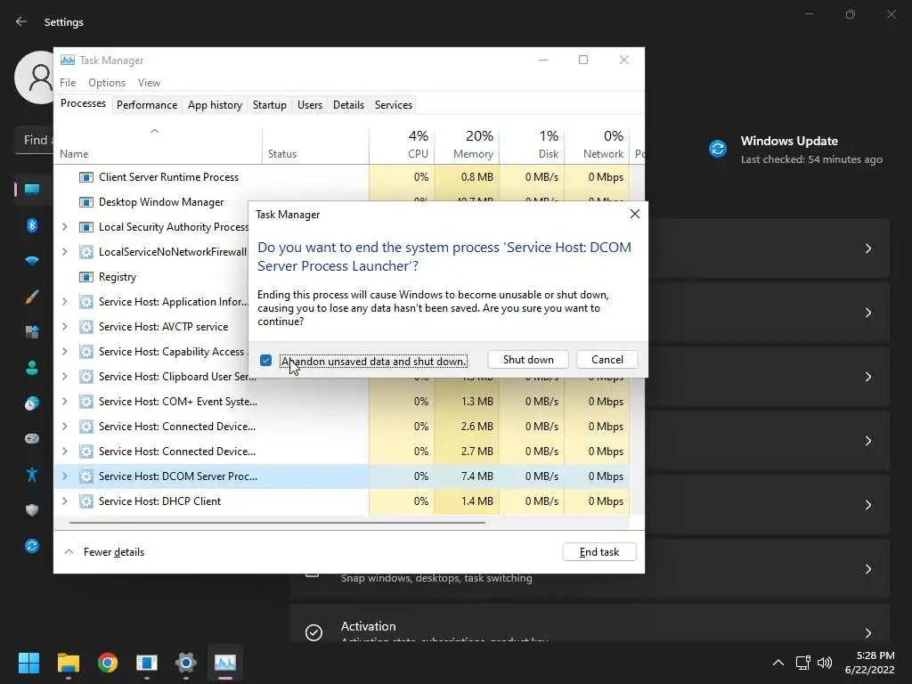Click Cancel in the Task Manager dialog
The image size is (912, 684).
click(x=607, y=360)
